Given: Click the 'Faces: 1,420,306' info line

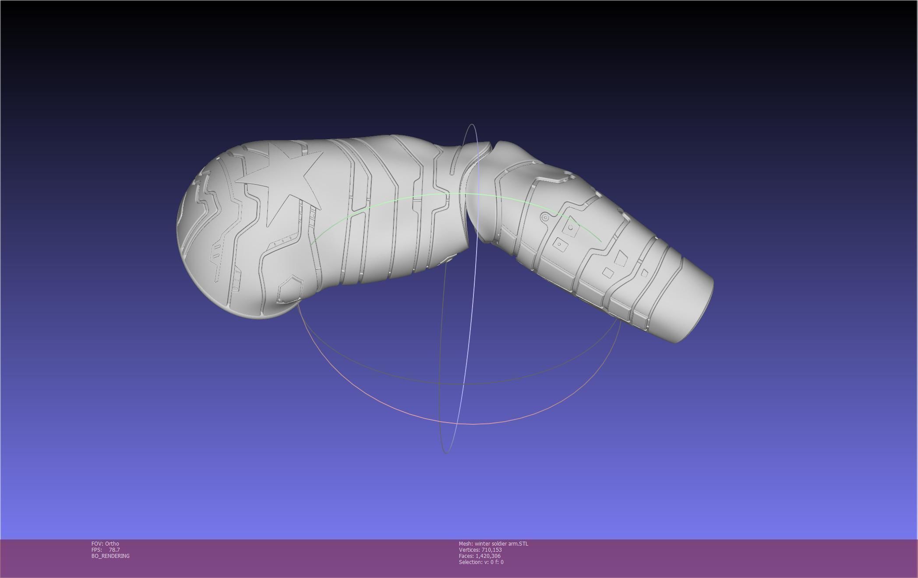Looking at the screenshot, I should [480, 556].
